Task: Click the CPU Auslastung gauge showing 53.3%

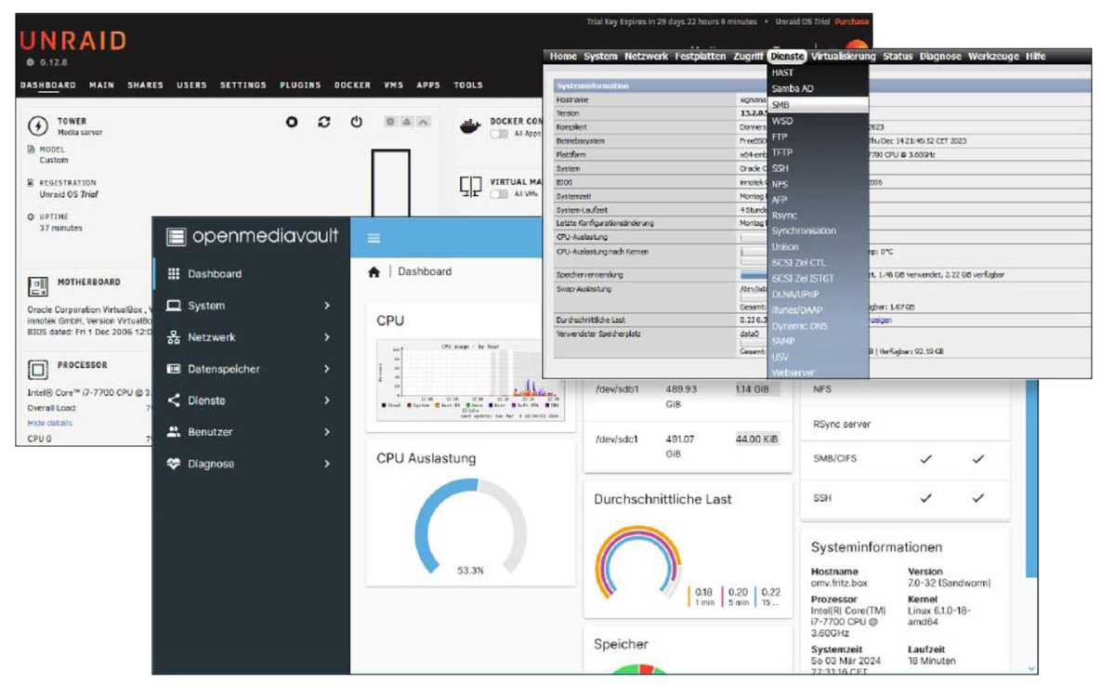Action: click(470, 528)
